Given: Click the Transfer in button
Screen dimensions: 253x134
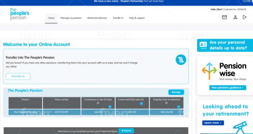Looking at the screenshot, I should [x=18, y=76].
